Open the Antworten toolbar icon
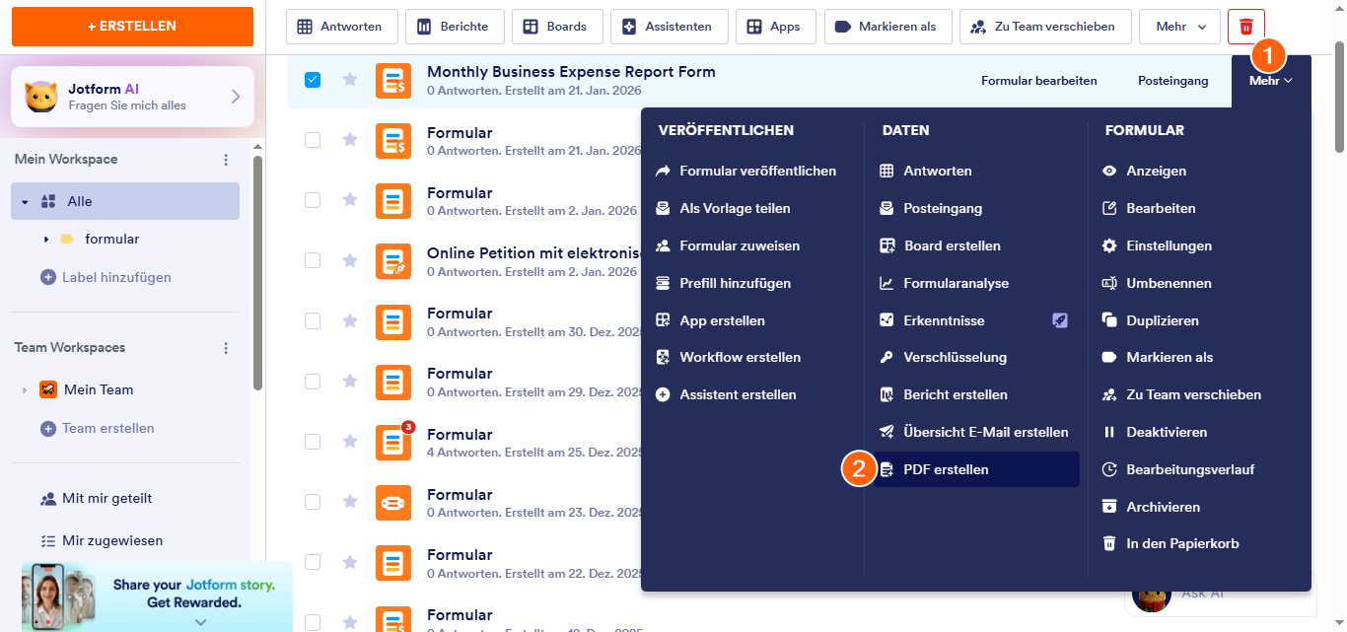The image size is (1347, 632). coord(341,27)
